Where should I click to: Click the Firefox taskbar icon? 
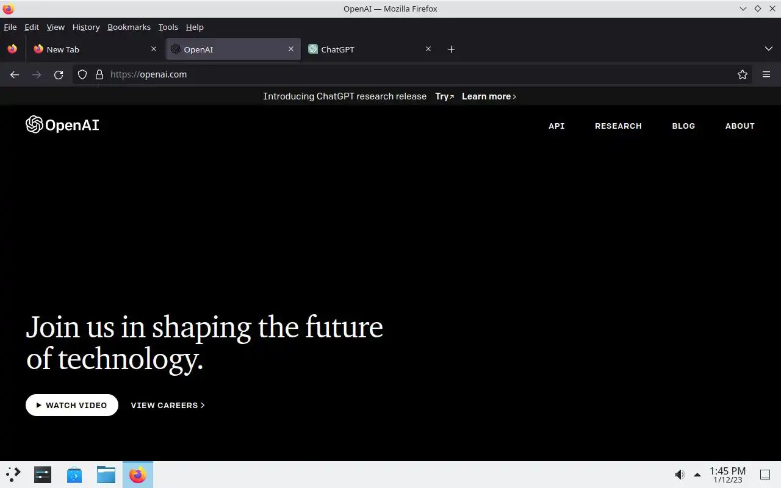[x=138, y=474]
